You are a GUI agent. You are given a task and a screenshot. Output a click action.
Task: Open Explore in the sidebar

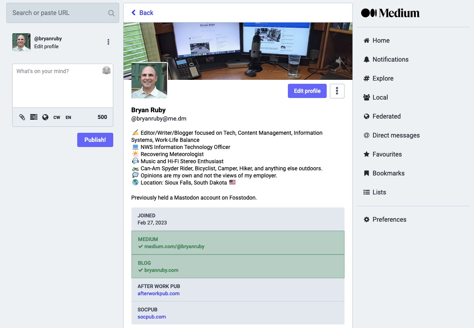click(383, 78)
